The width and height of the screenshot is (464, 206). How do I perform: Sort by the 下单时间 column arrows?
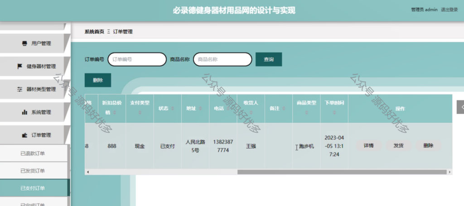pos(334,113)
